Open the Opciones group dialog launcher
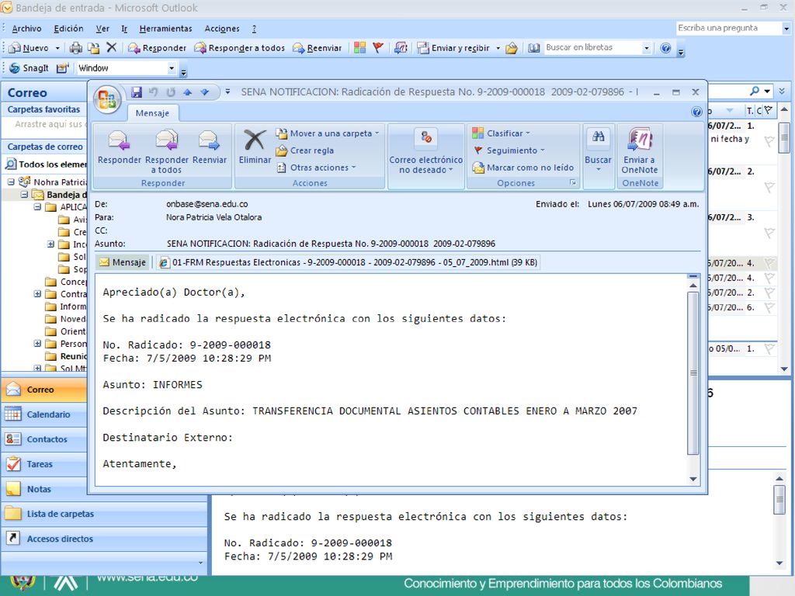Screen dimensions: 795x596 point(573,182)
